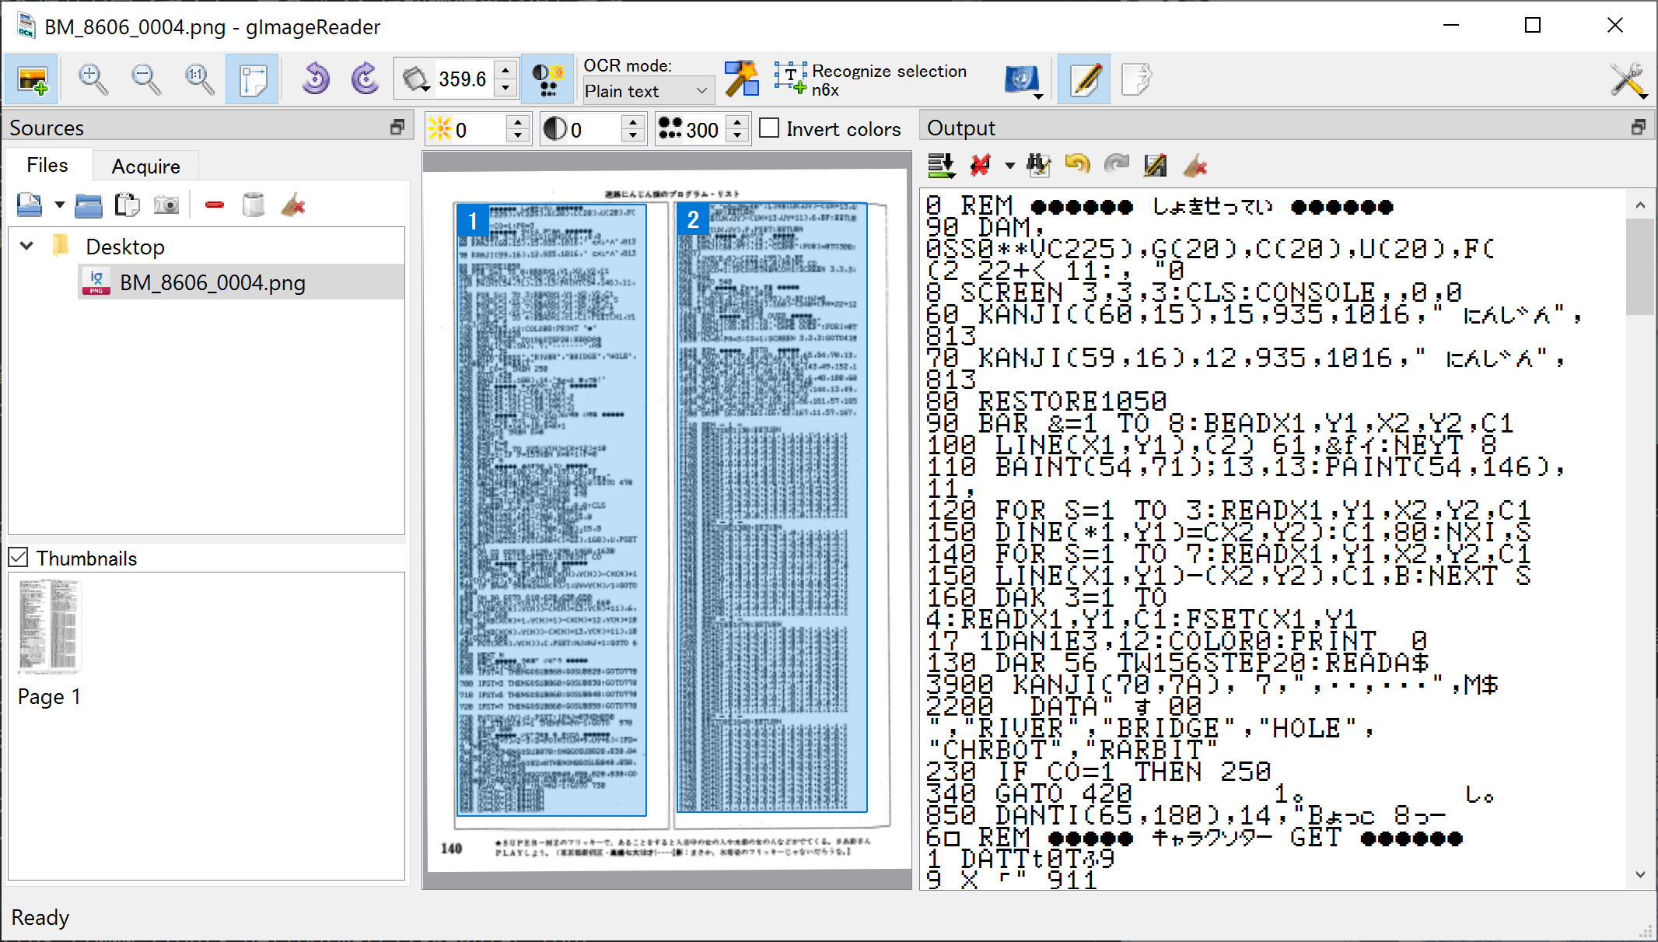
Task: Uncheck the Thumbnails checkbox
Action: (x=19, y=558)
